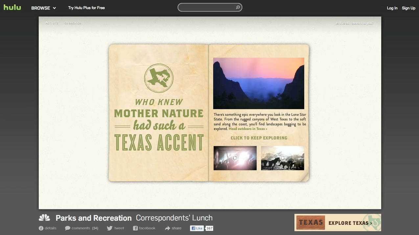419x235 pixels.
Task: Click the search magnifier icon
Action: click(238, 7)
